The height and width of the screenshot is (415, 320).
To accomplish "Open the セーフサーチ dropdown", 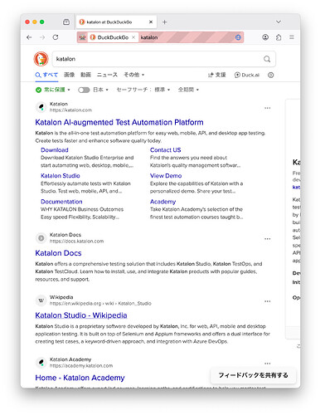I will (x=143, y=90).
